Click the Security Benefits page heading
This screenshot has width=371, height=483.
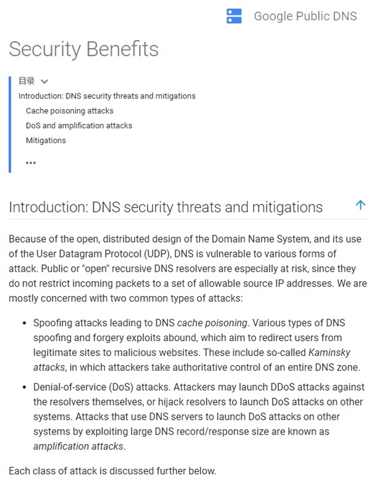pos(83,50)
